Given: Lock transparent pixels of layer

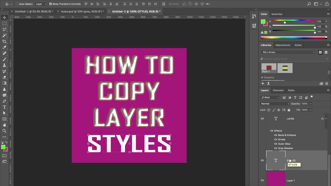Looking at the screenshot, I should pyautogui.click(x=269, y=110).
